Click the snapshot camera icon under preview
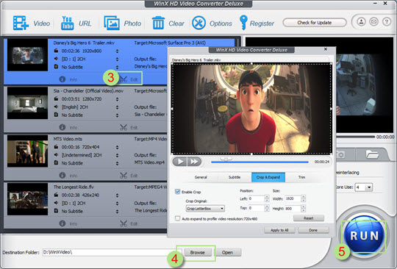 (x=340, y=154)
